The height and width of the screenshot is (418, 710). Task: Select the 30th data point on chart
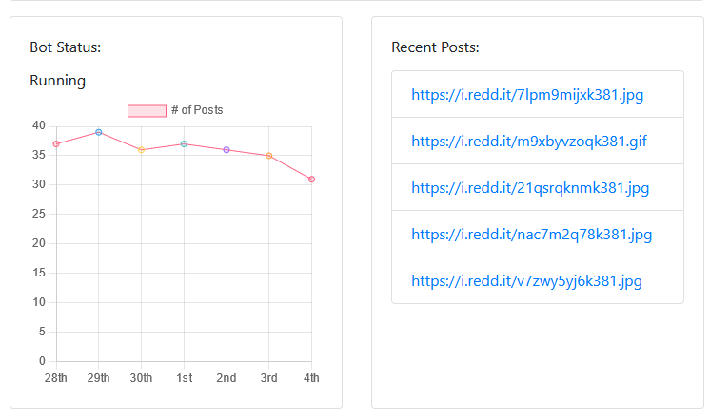tap(141, 150)
